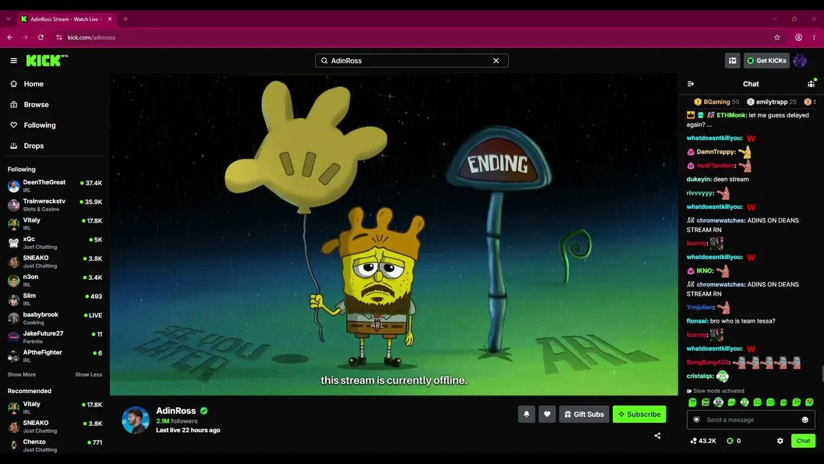Image resolution: width=824 pixels, height=464 pixels.
Task: Click the shield icon in message box
Action: [697, 420]
